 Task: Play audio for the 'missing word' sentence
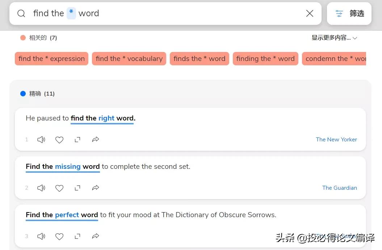click(41, 188)
